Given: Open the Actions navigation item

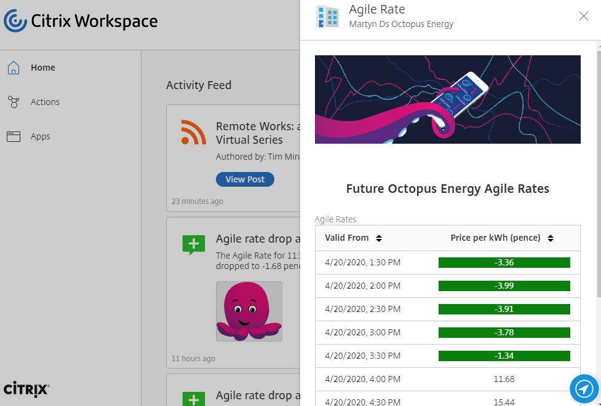Looking at the screenshot, I should [x=45, y=102].
